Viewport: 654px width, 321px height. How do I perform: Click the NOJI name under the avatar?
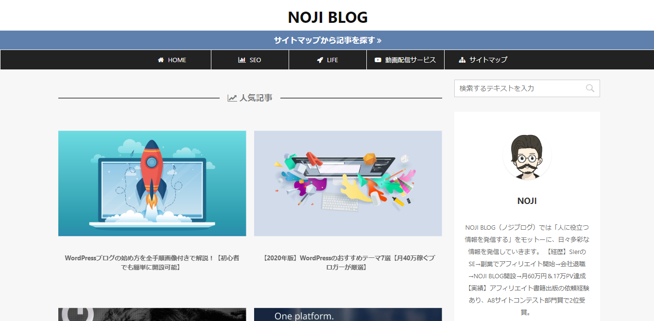(527, 201)
